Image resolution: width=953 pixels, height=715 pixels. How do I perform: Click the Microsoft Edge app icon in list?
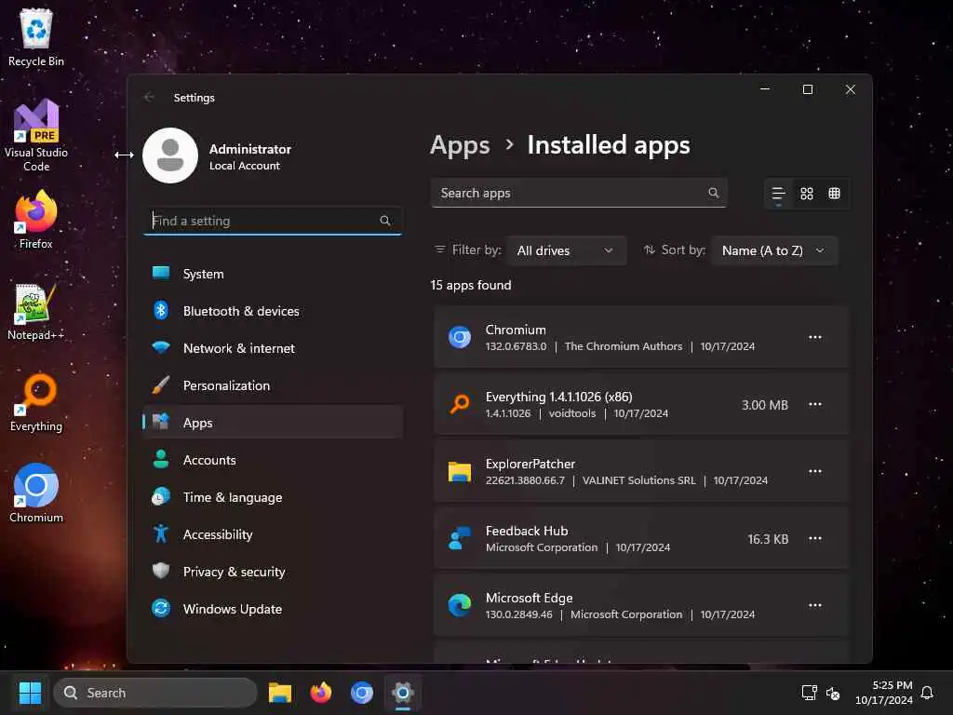tap(460, 605)
